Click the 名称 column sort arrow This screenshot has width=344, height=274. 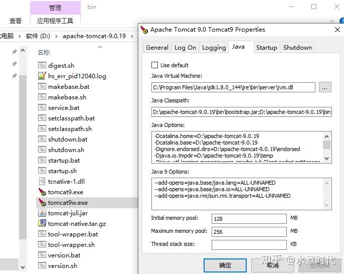[x=100, y=47]
